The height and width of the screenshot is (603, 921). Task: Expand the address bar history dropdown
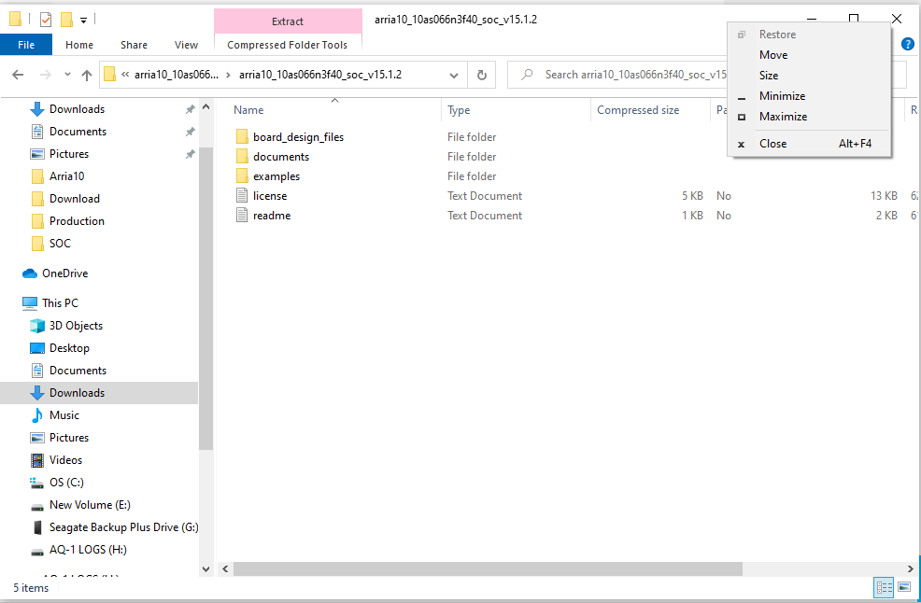[x=453, y=76]
